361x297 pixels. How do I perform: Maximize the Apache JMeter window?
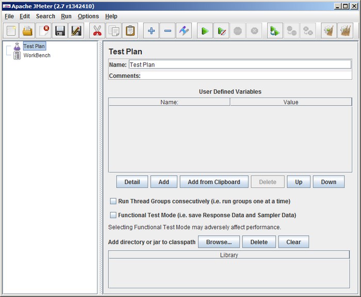tap(346, 6)
